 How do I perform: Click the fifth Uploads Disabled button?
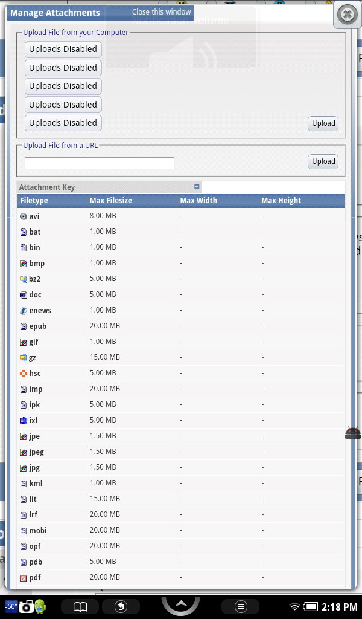coord(63,123)
